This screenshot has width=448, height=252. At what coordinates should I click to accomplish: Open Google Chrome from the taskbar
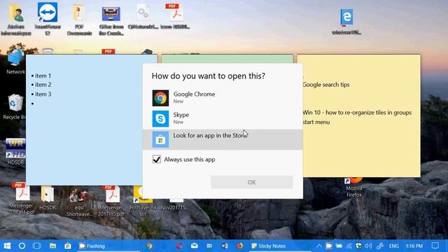click(149, 246)
